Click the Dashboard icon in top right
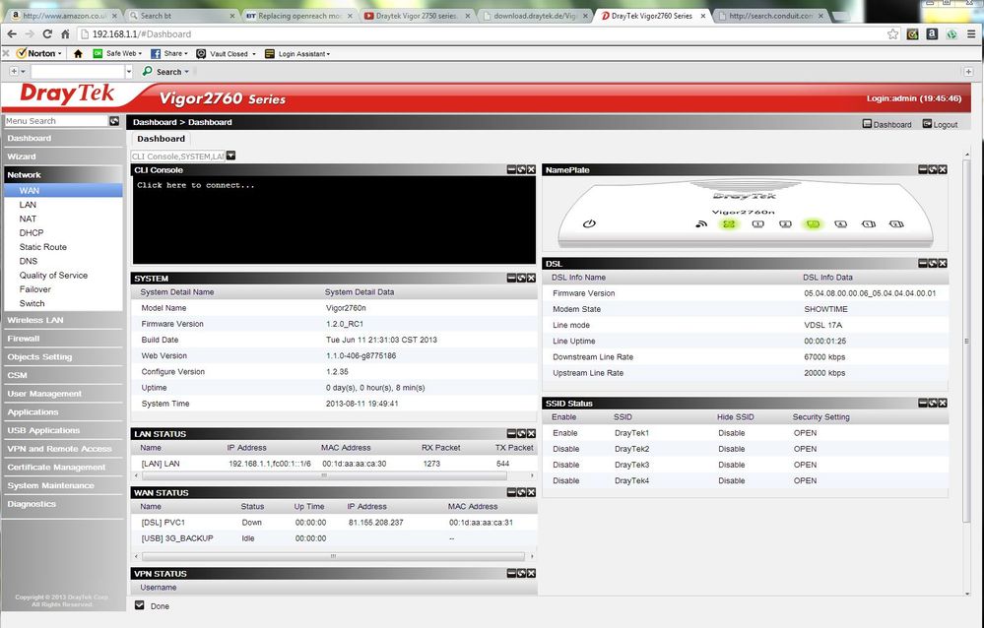 (867, 124)
